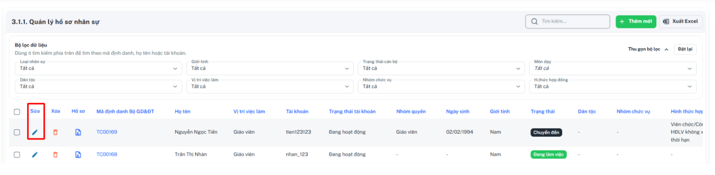Open the H.thức hợp đồng dropdown
The width and height of the screenshot is (715, 175).
(x=613, y=86)
